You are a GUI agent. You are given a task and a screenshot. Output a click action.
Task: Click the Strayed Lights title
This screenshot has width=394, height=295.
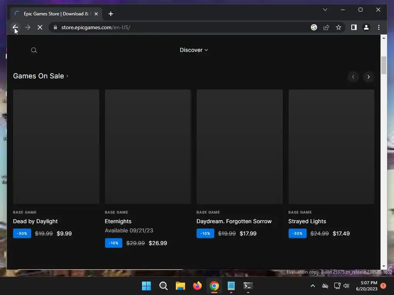coord(307,221)
